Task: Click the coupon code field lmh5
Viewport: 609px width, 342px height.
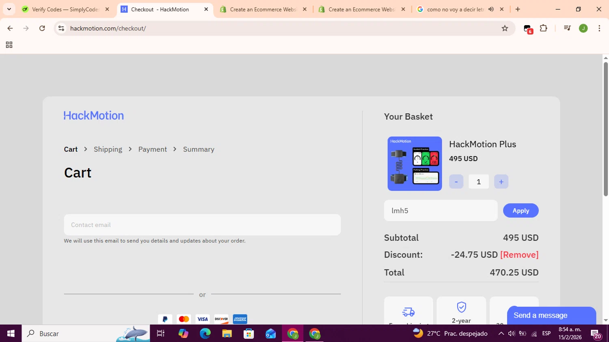Action: click(441, 211)
